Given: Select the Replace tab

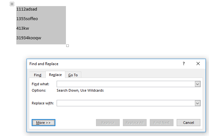Looking at the screenshot, I should [x=55, y=75].
